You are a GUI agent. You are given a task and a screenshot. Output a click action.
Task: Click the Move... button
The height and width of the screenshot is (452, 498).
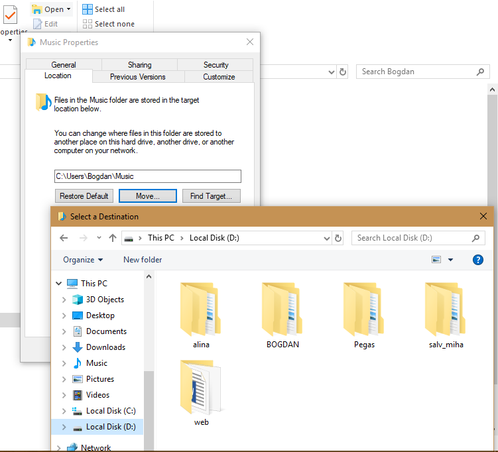click(x=148, y=196)
